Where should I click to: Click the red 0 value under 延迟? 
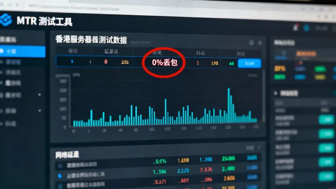105,62
